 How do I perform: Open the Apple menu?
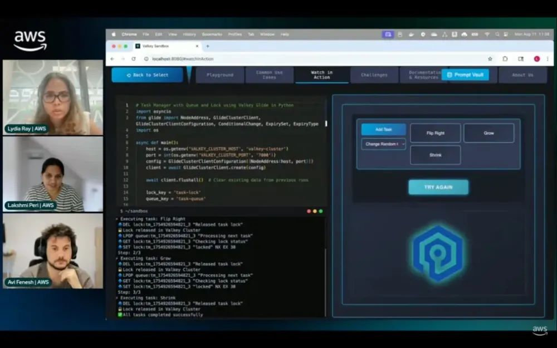(x=114, y=35)
